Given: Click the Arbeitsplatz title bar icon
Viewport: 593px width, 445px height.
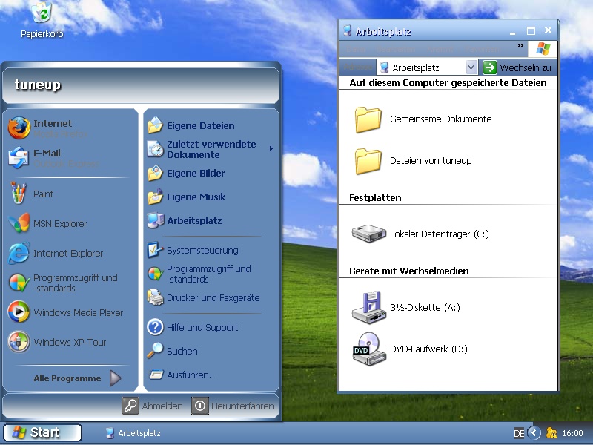Looking at the screenshot, I should (348, 31).
